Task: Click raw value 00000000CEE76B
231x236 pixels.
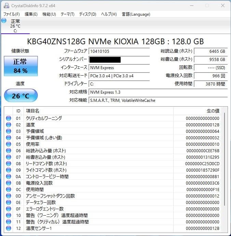Action: 203,151
